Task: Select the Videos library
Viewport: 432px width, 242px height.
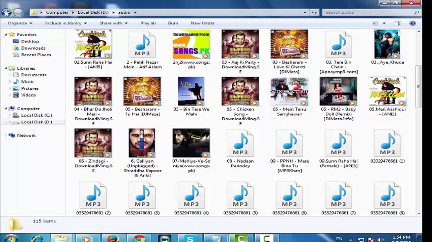Action: coord(28,95)
